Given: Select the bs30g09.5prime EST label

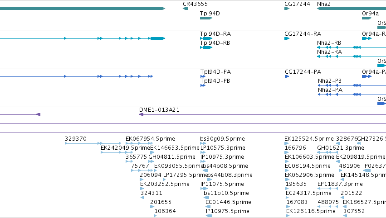Looking at the screenshot, I should [x=222, y=139].
